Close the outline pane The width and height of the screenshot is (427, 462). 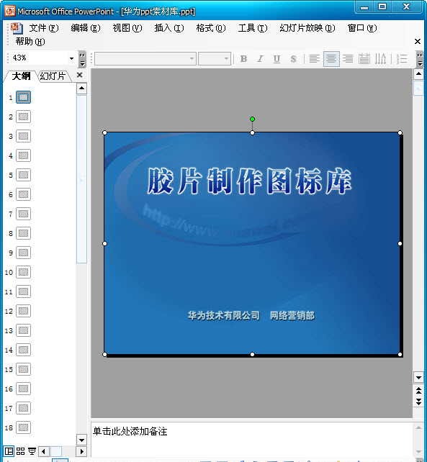click(x=79, y=75)
